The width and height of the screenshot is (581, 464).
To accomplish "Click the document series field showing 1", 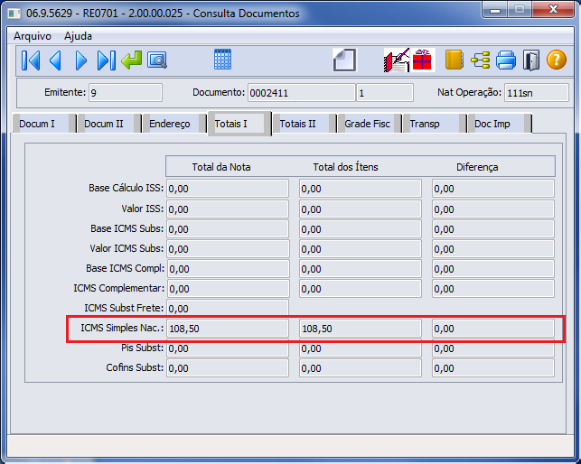I will 385,93.
